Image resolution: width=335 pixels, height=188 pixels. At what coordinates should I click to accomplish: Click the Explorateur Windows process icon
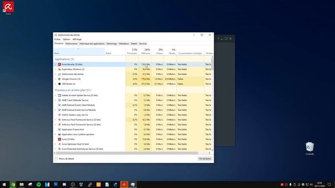click(x=59, y=69)
